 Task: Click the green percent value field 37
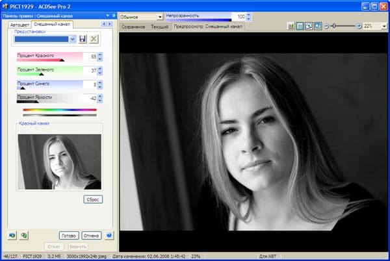click(x=90, y=71)
